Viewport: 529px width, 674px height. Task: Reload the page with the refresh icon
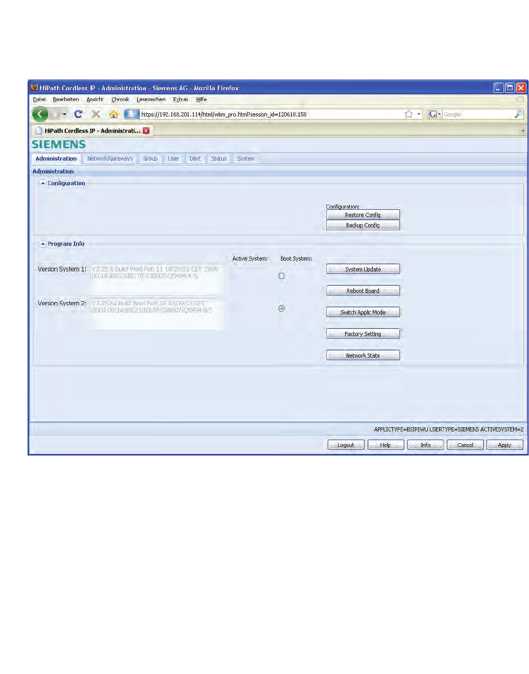click(x=78, y=114)
